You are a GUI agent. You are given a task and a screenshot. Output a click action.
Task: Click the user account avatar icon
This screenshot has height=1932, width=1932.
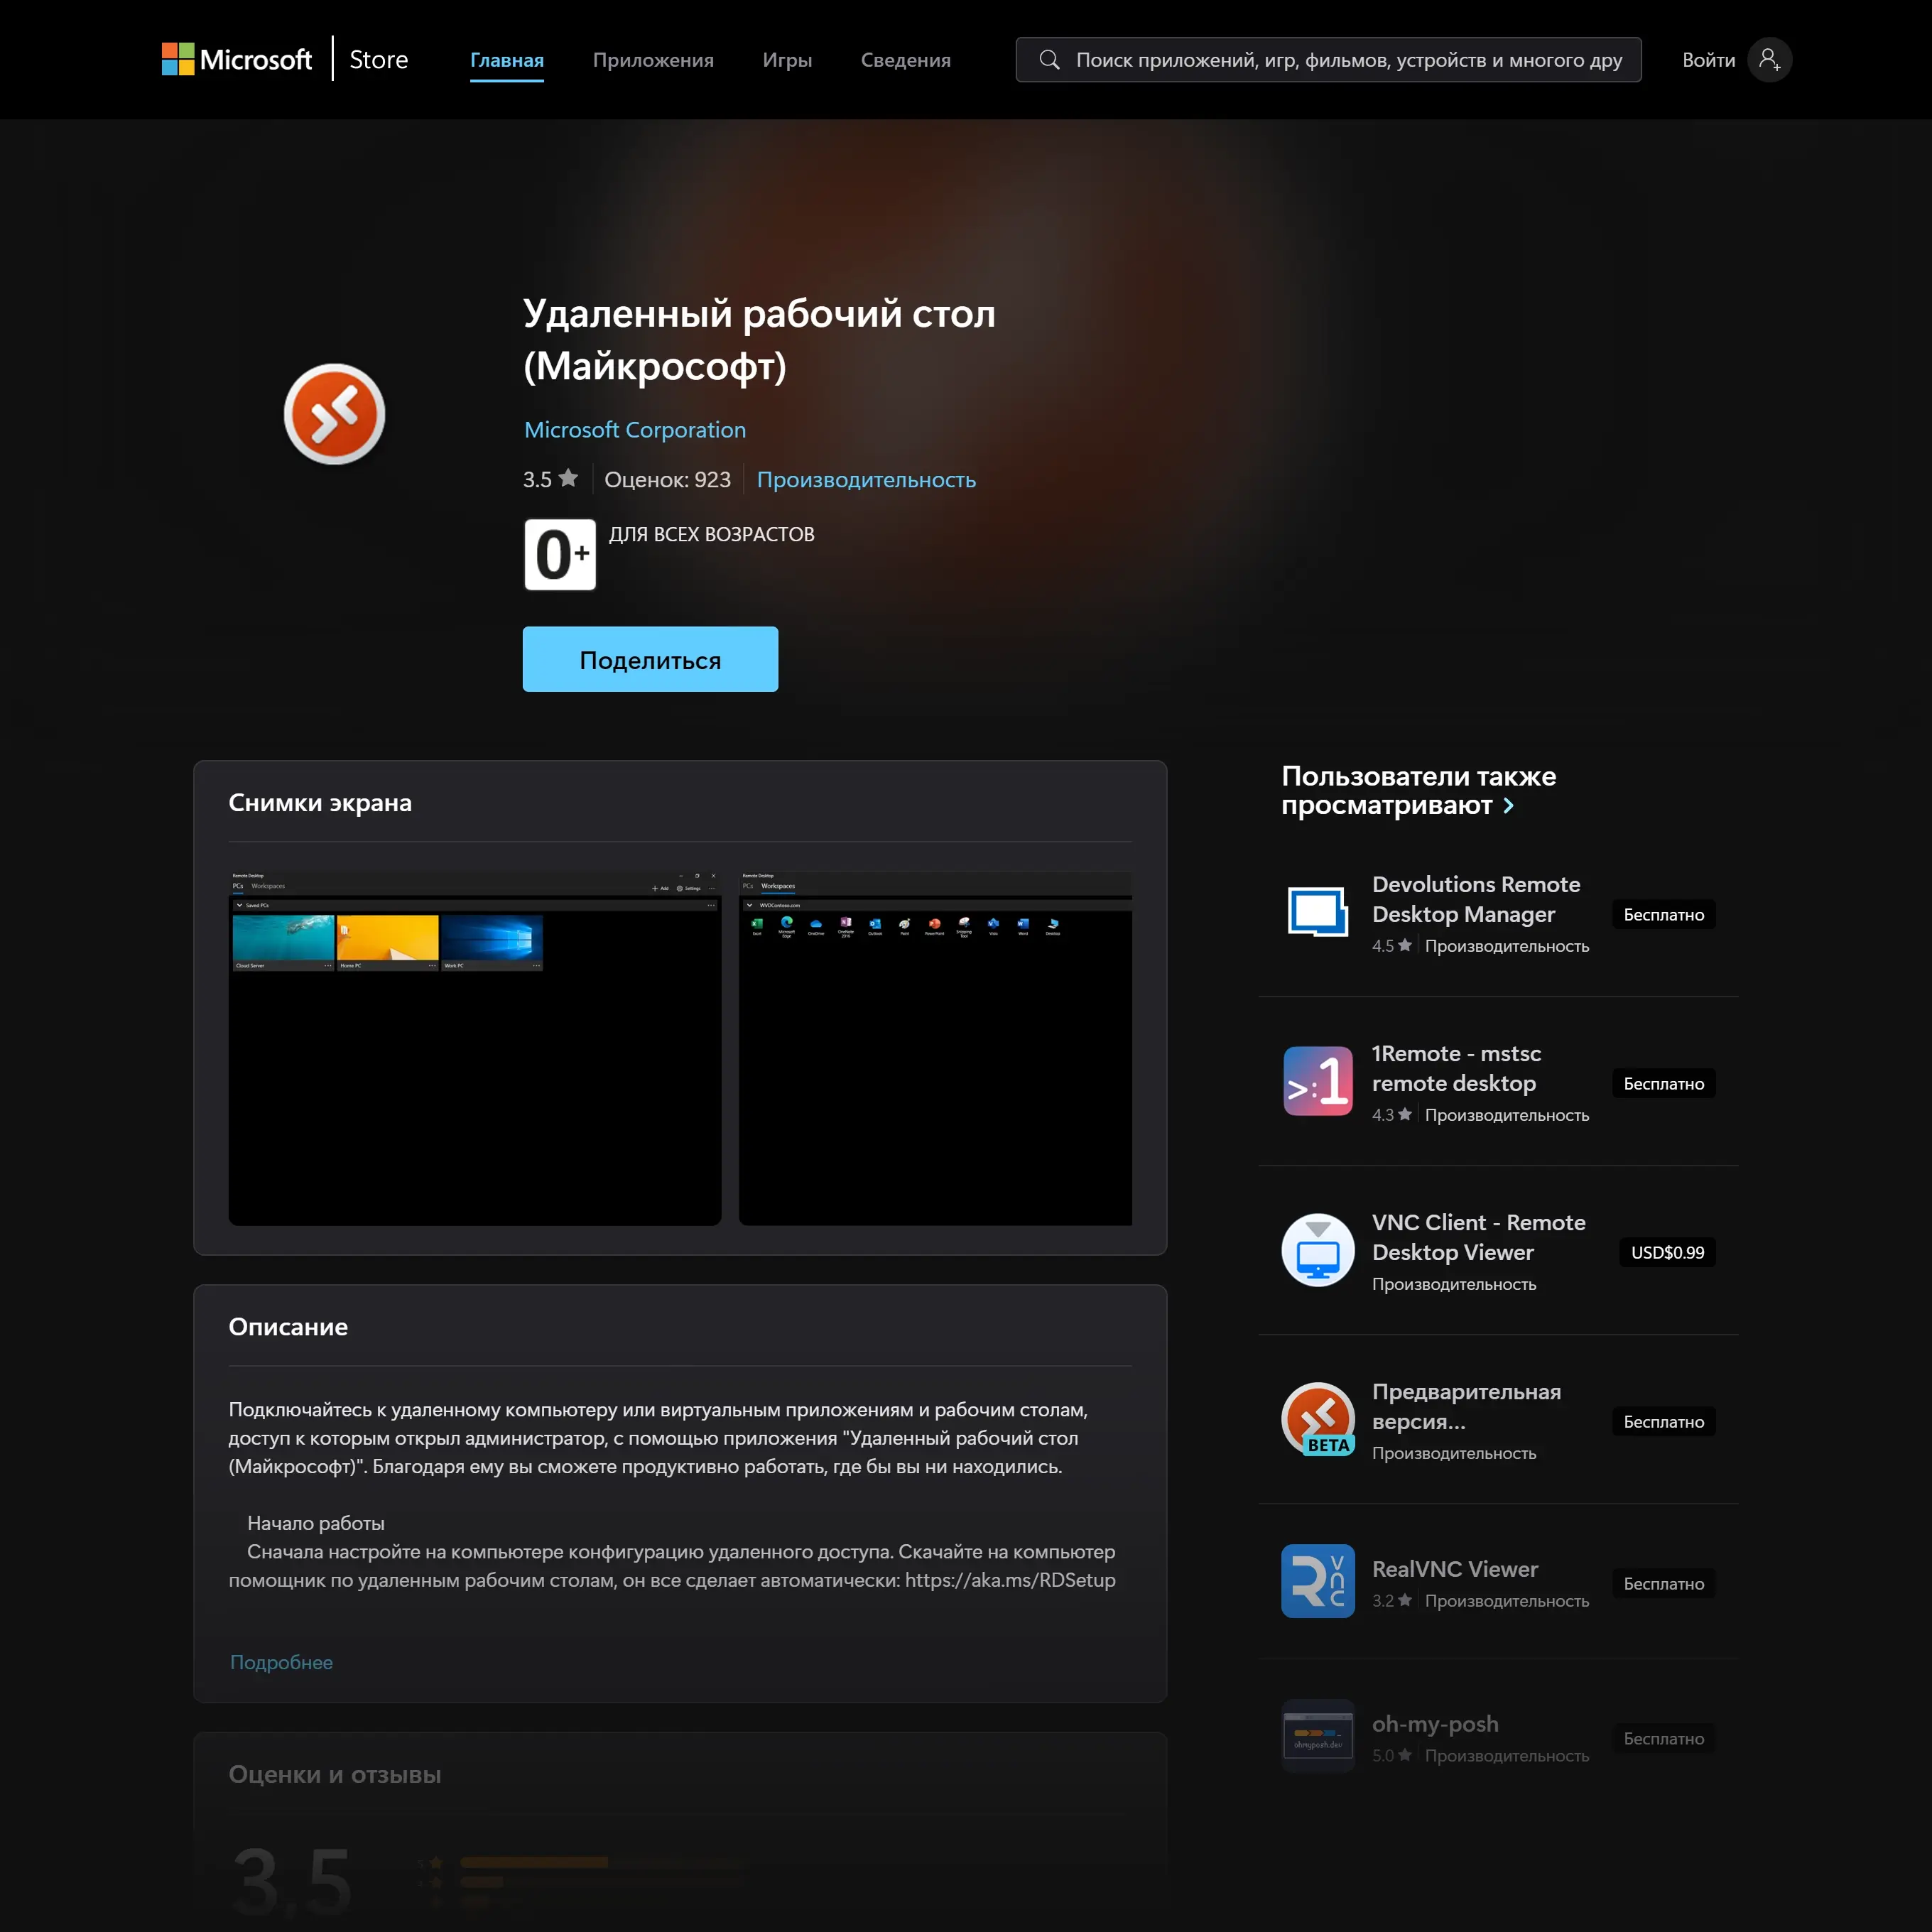pos(1769,60)
